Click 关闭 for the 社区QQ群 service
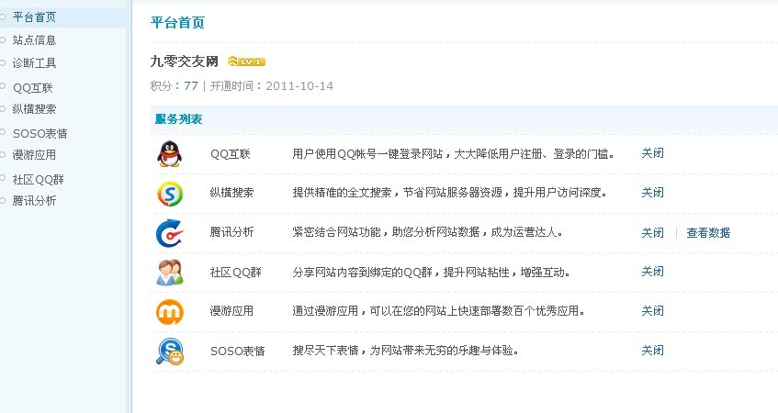The height and width of the screenshot is (413, 778). coord(652,272)
